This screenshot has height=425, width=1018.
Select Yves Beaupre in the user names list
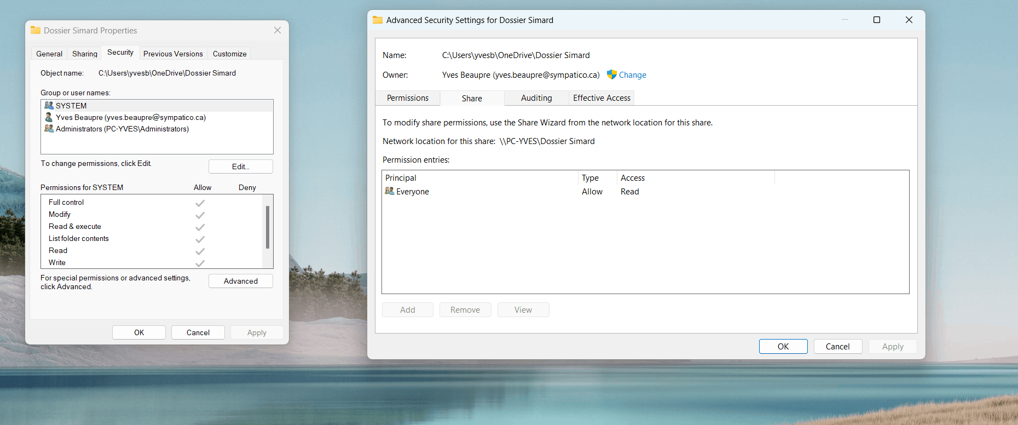157,117
